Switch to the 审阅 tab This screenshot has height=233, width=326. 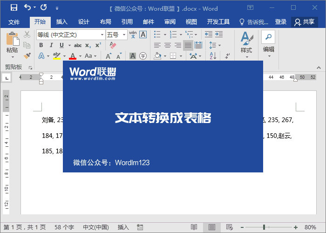(x=170, y=22)
